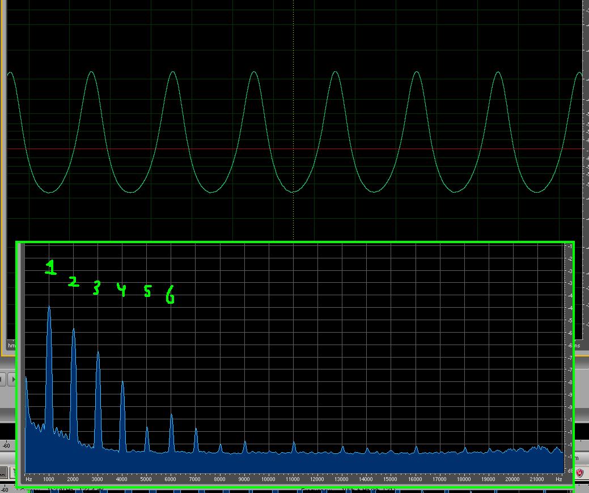Click the "6000" frequency axis label
Viewport: 589px width, 493px height.
tap(171, 479)
